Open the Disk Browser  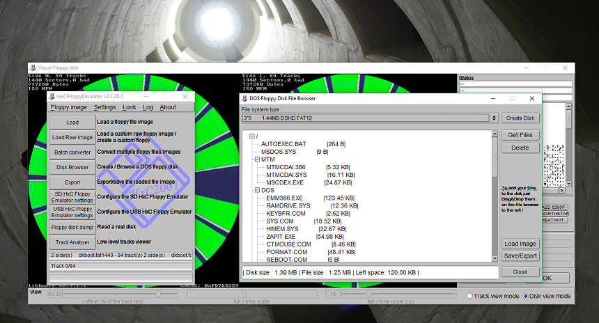pos(72,167)
